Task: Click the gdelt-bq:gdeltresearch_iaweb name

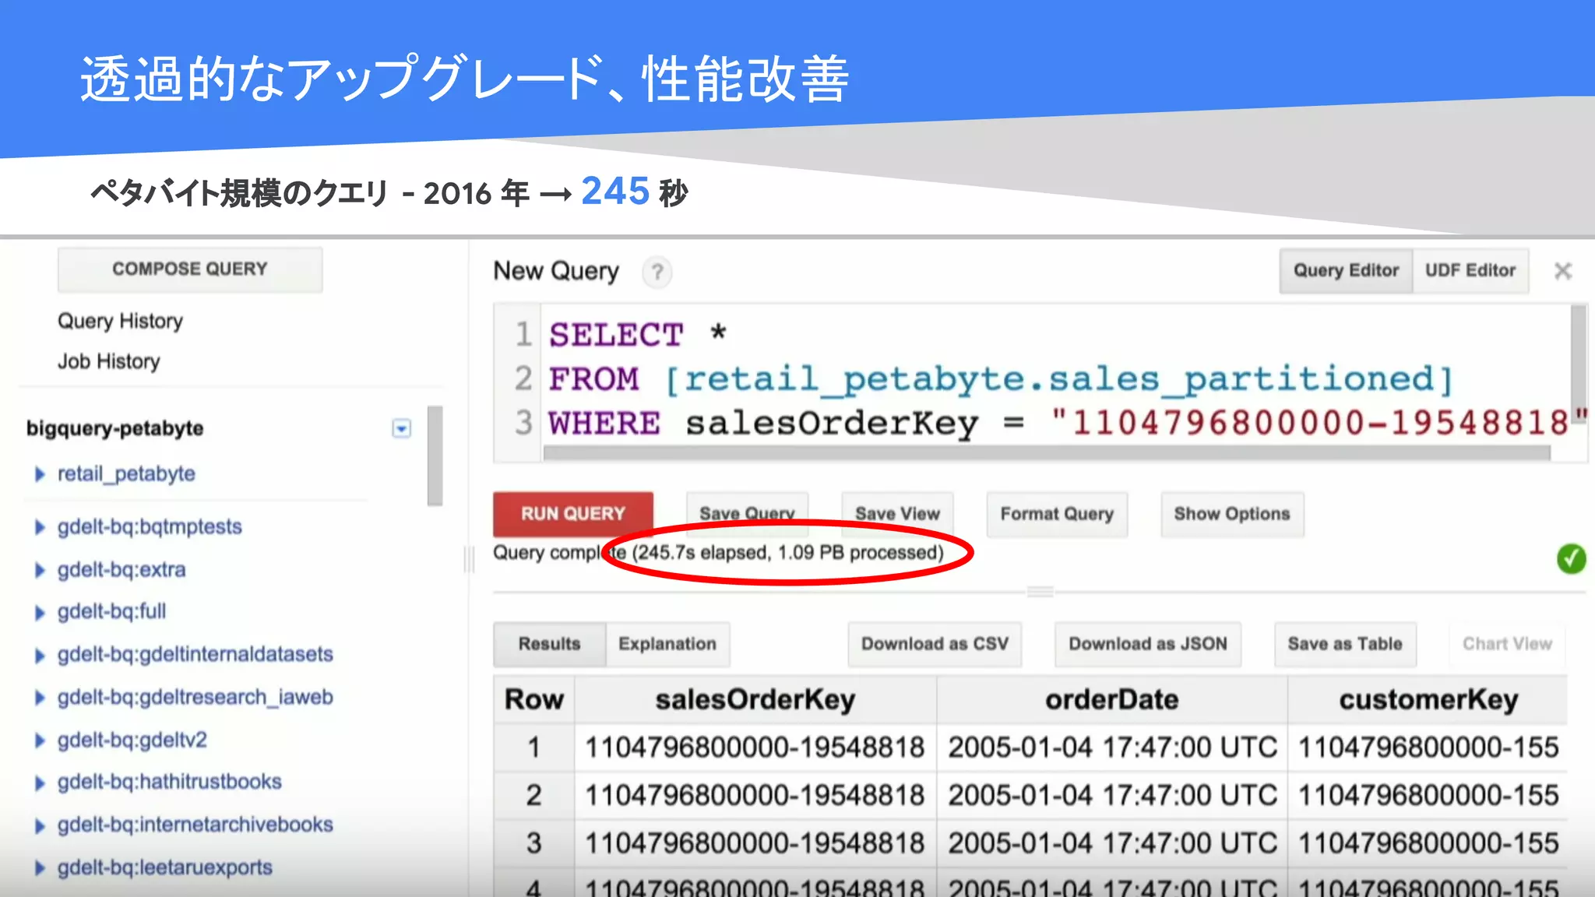Action: pos(195,697)
